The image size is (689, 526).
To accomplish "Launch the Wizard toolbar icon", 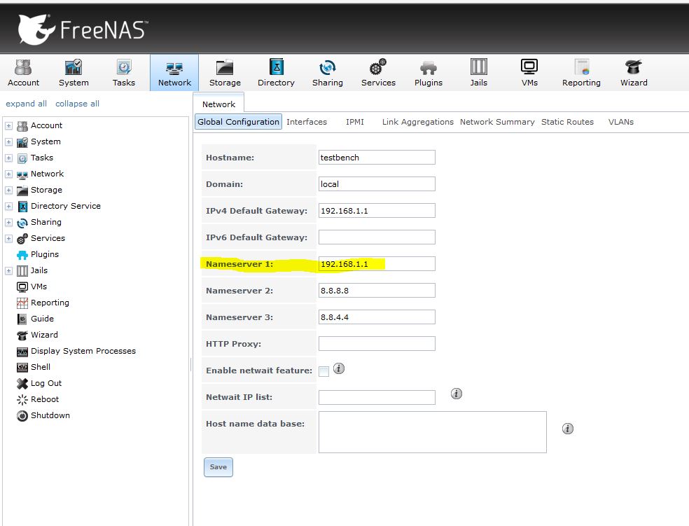I will pos(634,73).
